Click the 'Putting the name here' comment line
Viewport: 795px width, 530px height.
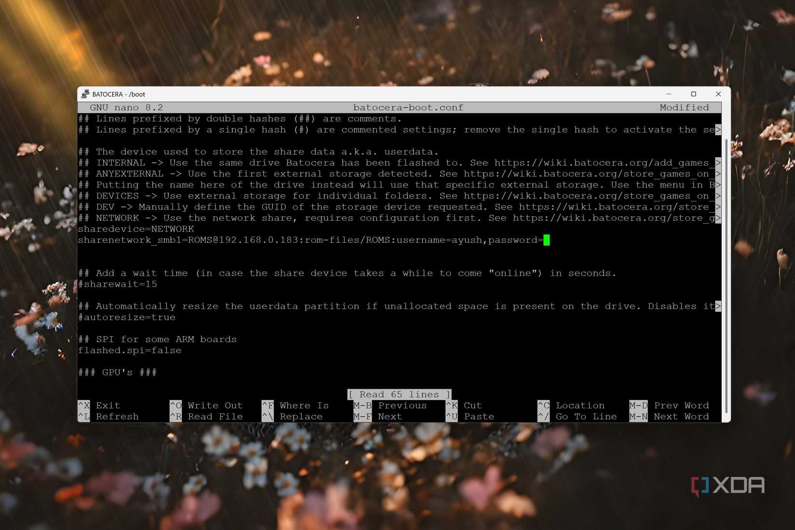pos(399,185)
